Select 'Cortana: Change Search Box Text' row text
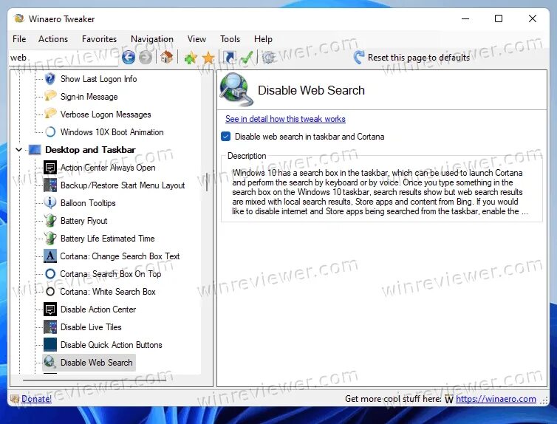Viewport: 557px width, 424px height. 120,256
